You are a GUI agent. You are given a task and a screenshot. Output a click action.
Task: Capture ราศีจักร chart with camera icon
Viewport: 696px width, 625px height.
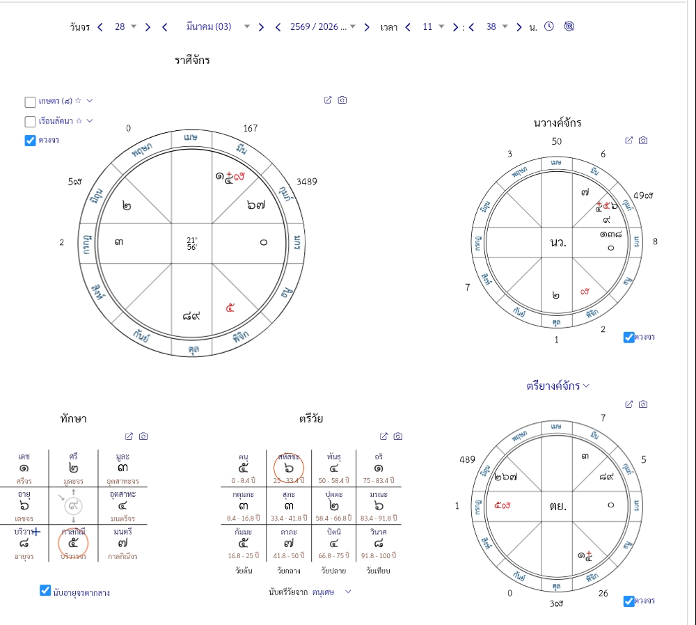tap(342, 100)
